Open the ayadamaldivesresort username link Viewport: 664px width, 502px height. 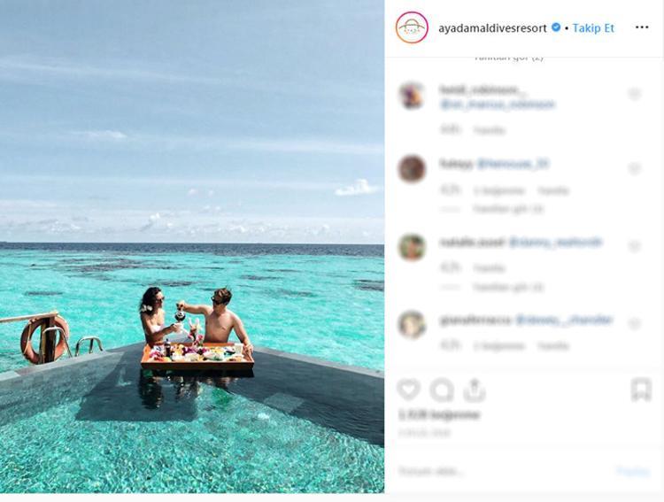pos(492,27)
